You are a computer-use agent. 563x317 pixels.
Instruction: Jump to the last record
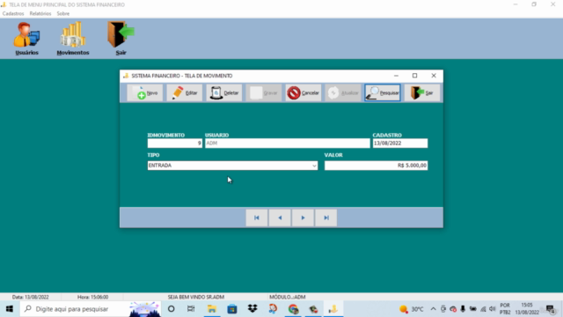coord(326,217)
